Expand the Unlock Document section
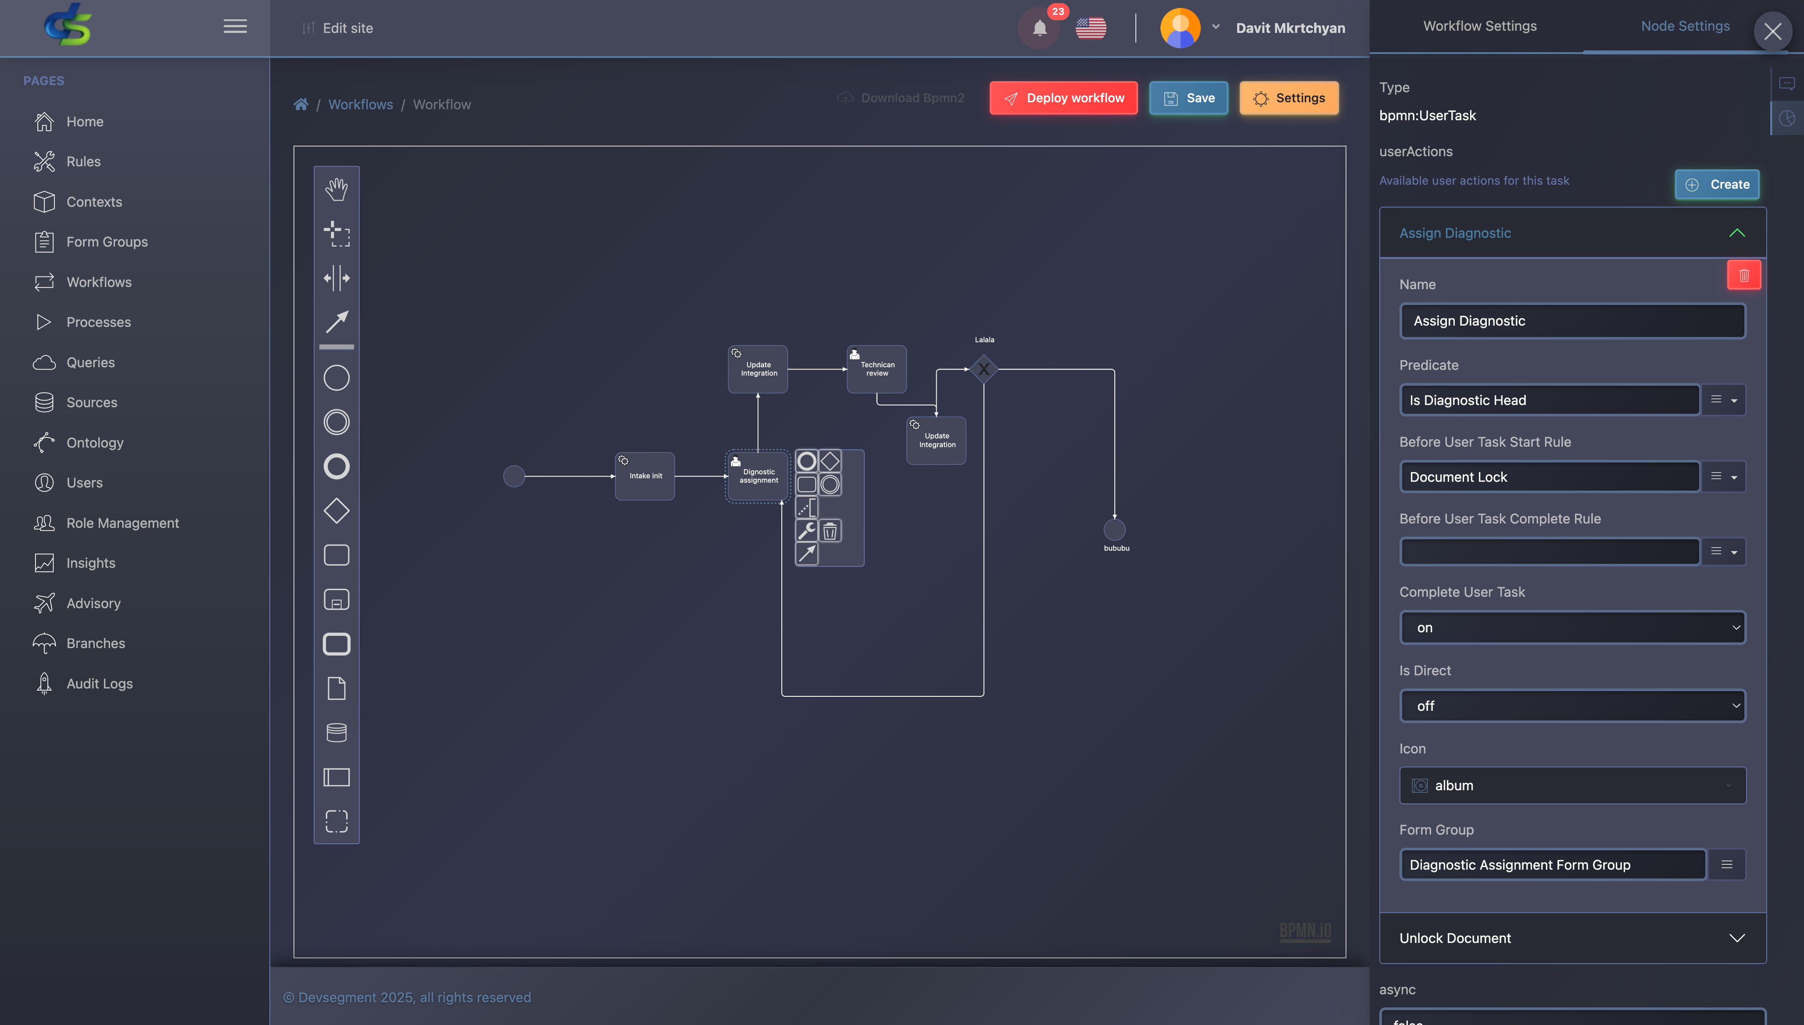 coord(1572,938)
